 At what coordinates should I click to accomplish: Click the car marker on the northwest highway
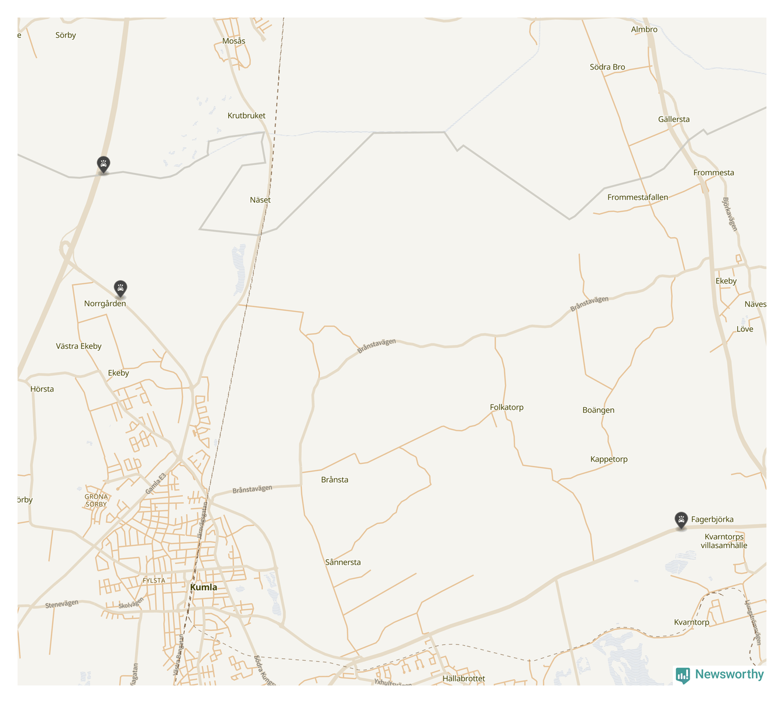pos(104,165)
